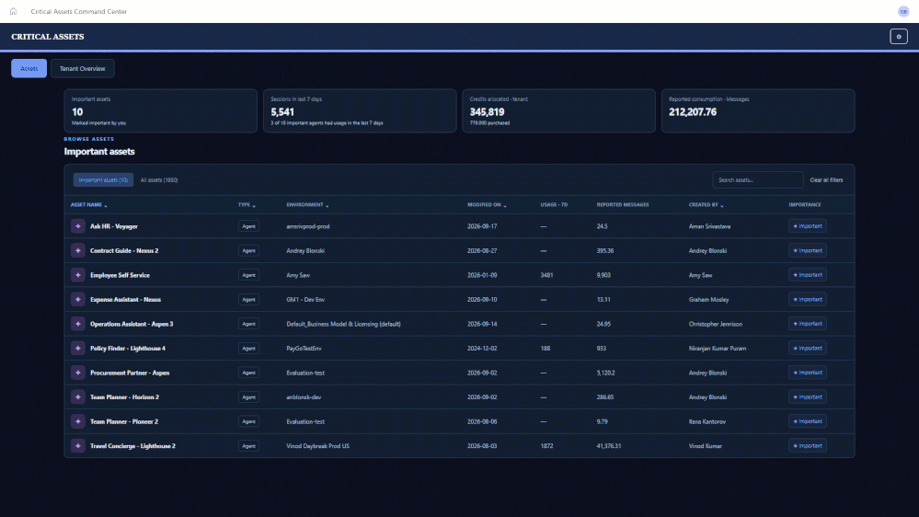
Task: Open Operations Assistant - Aspen 3 asset
Action: (x=132, y=324)
